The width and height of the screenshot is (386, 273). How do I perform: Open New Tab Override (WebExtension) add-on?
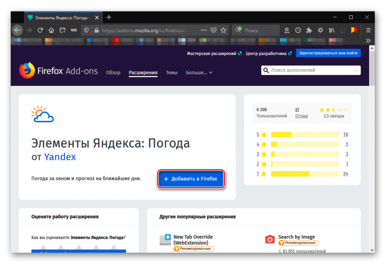(193, 240)
